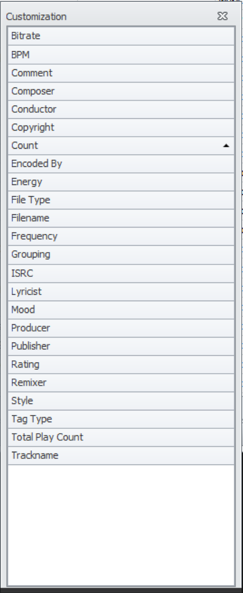Click the ISRC field
This screenshot has height=593, width=243.
click(121, 273)
